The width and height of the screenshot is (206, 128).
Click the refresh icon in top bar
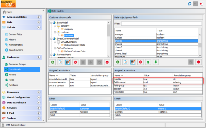point(190,4)
